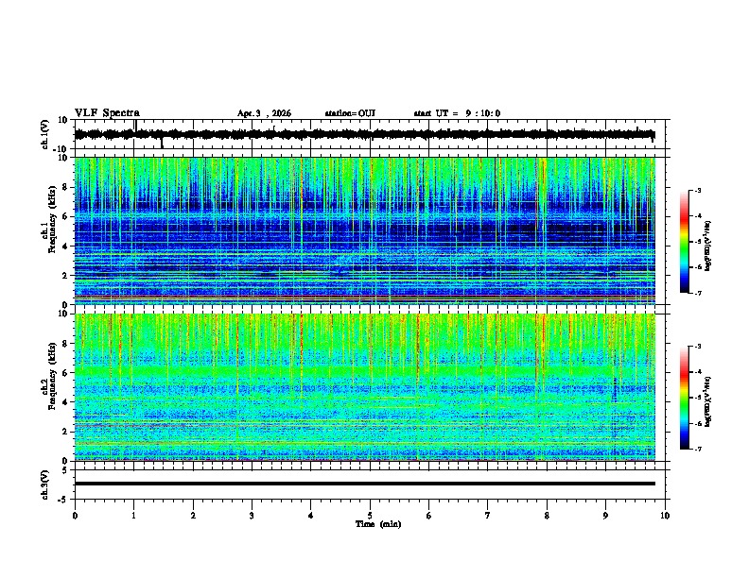Click the "4" kHz tick on ch.2 spectrogram
This screenshot has height=578, width=749.
(x=65, y=402)
